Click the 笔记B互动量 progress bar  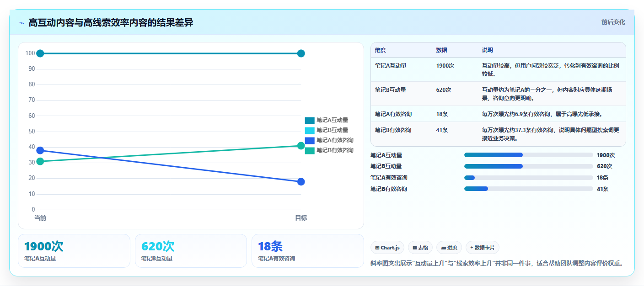pyautogui.click(x=528, y=166)
